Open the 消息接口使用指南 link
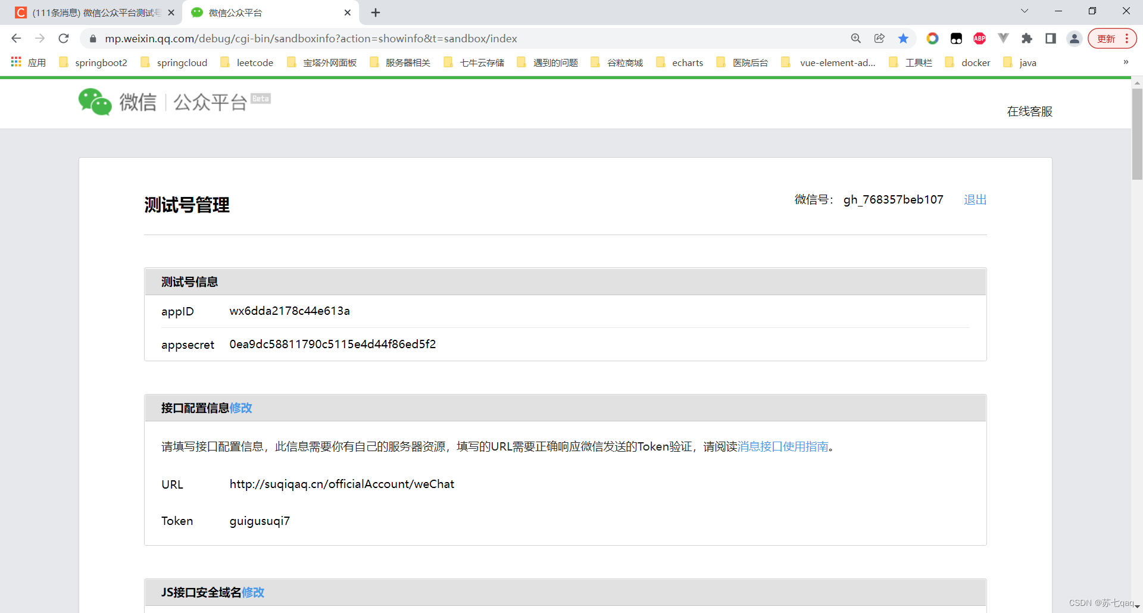This screenshot has height=613, width=1143. (783, 446)
